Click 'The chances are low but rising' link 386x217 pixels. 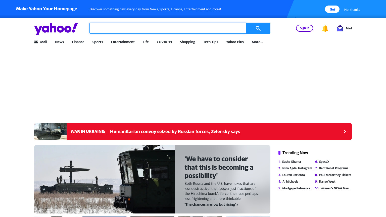coord(211,204)
